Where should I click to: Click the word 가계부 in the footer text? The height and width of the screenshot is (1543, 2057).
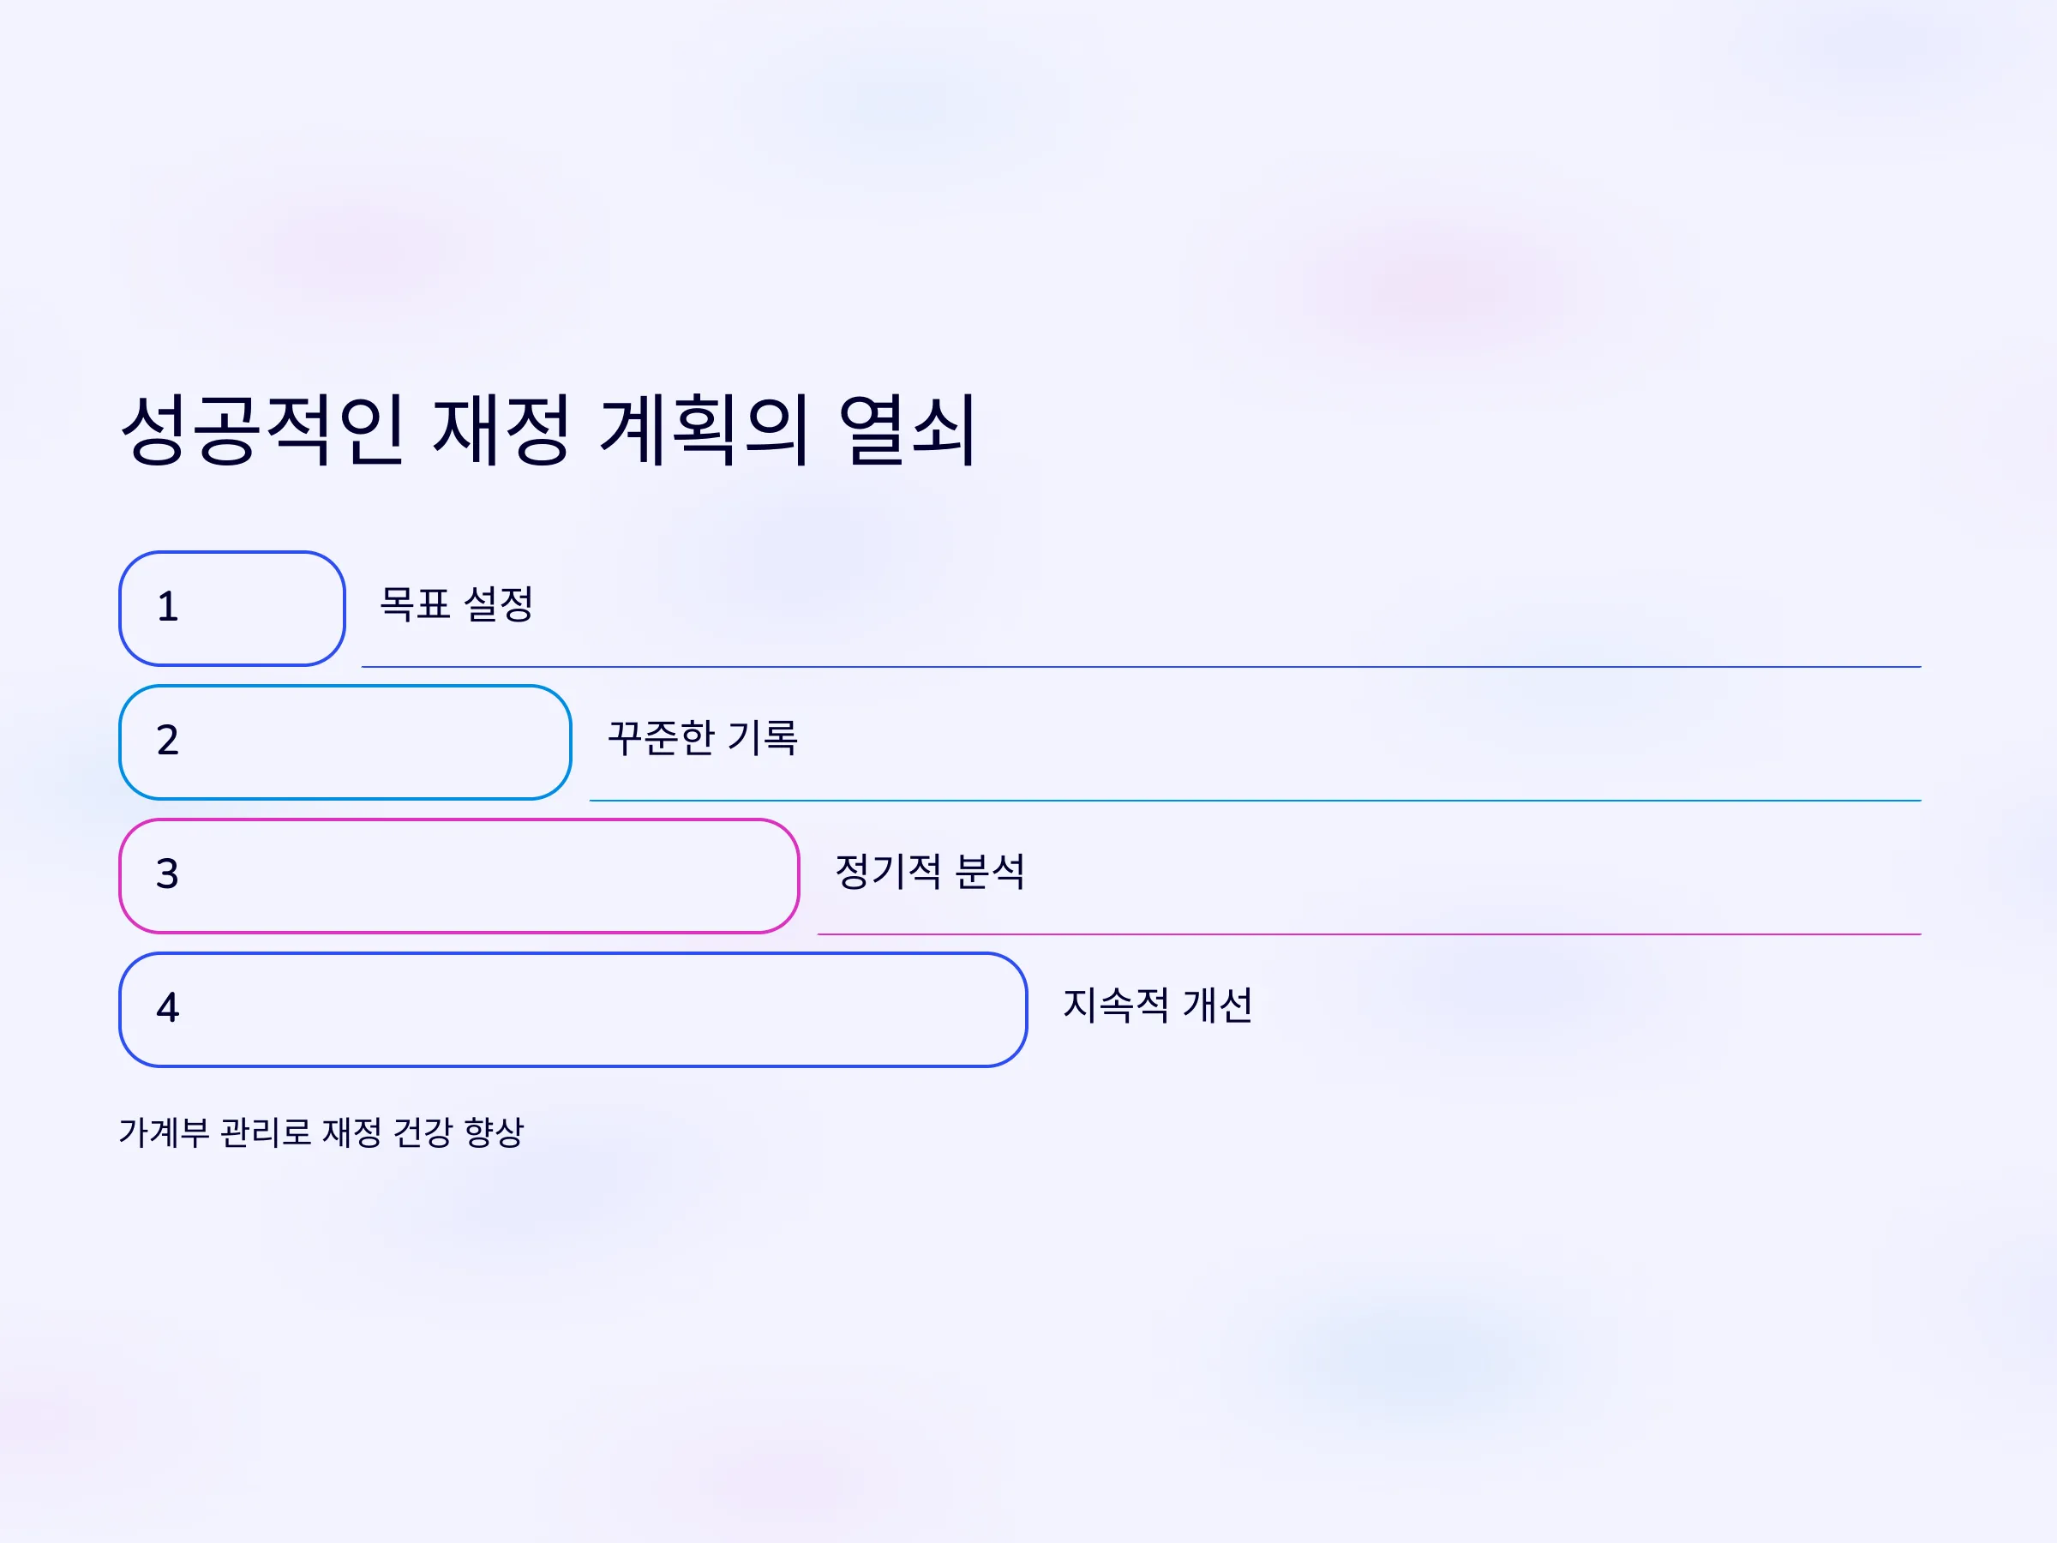pyautogui.click(x=164, y=1132)
